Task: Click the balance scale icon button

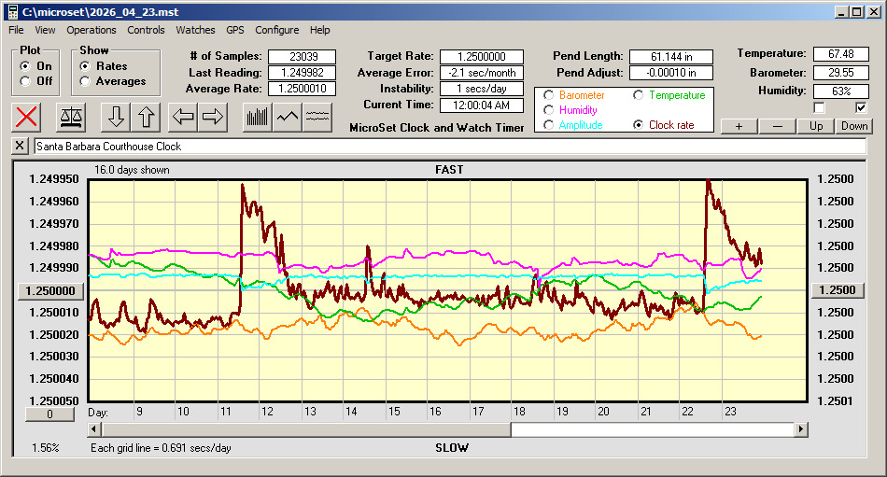Action: point(70,117)
